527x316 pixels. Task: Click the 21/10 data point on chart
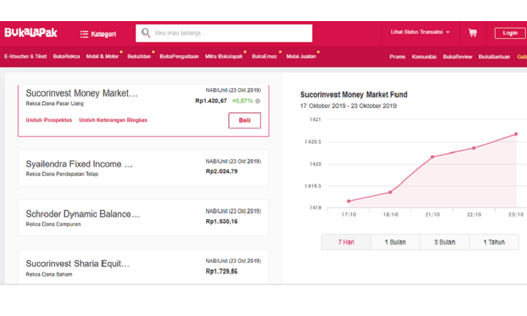tap(432, 157)
